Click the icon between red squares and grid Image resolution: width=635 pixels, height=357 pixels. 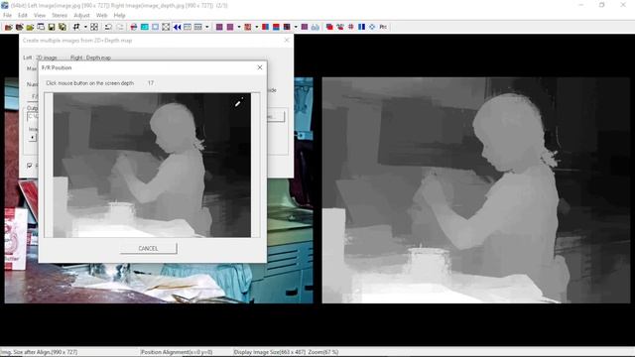(340, 27)
